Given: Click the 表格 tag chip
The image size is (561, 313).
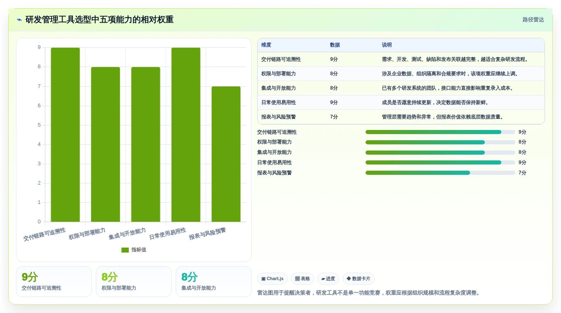Looking at the screenshot, I should (x=303, y=278).
